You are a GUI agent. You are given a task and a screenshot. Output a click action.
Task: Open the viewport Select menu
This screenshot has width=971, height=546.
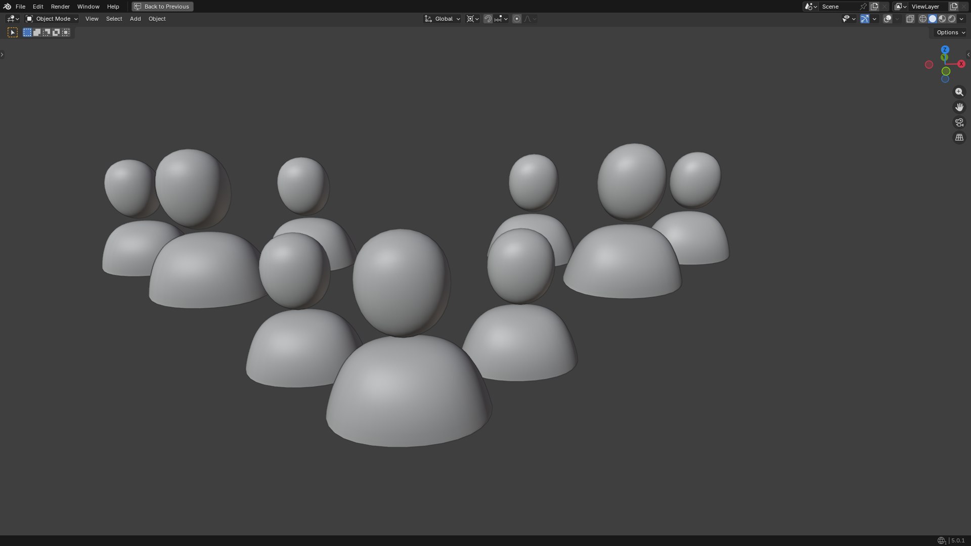click(114, 19)
